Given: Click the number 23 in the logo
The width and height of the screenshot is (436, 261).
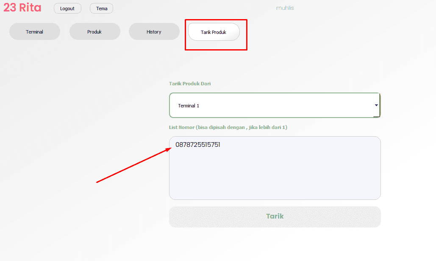Looking at the screenshot, I should tap(10, 8).
